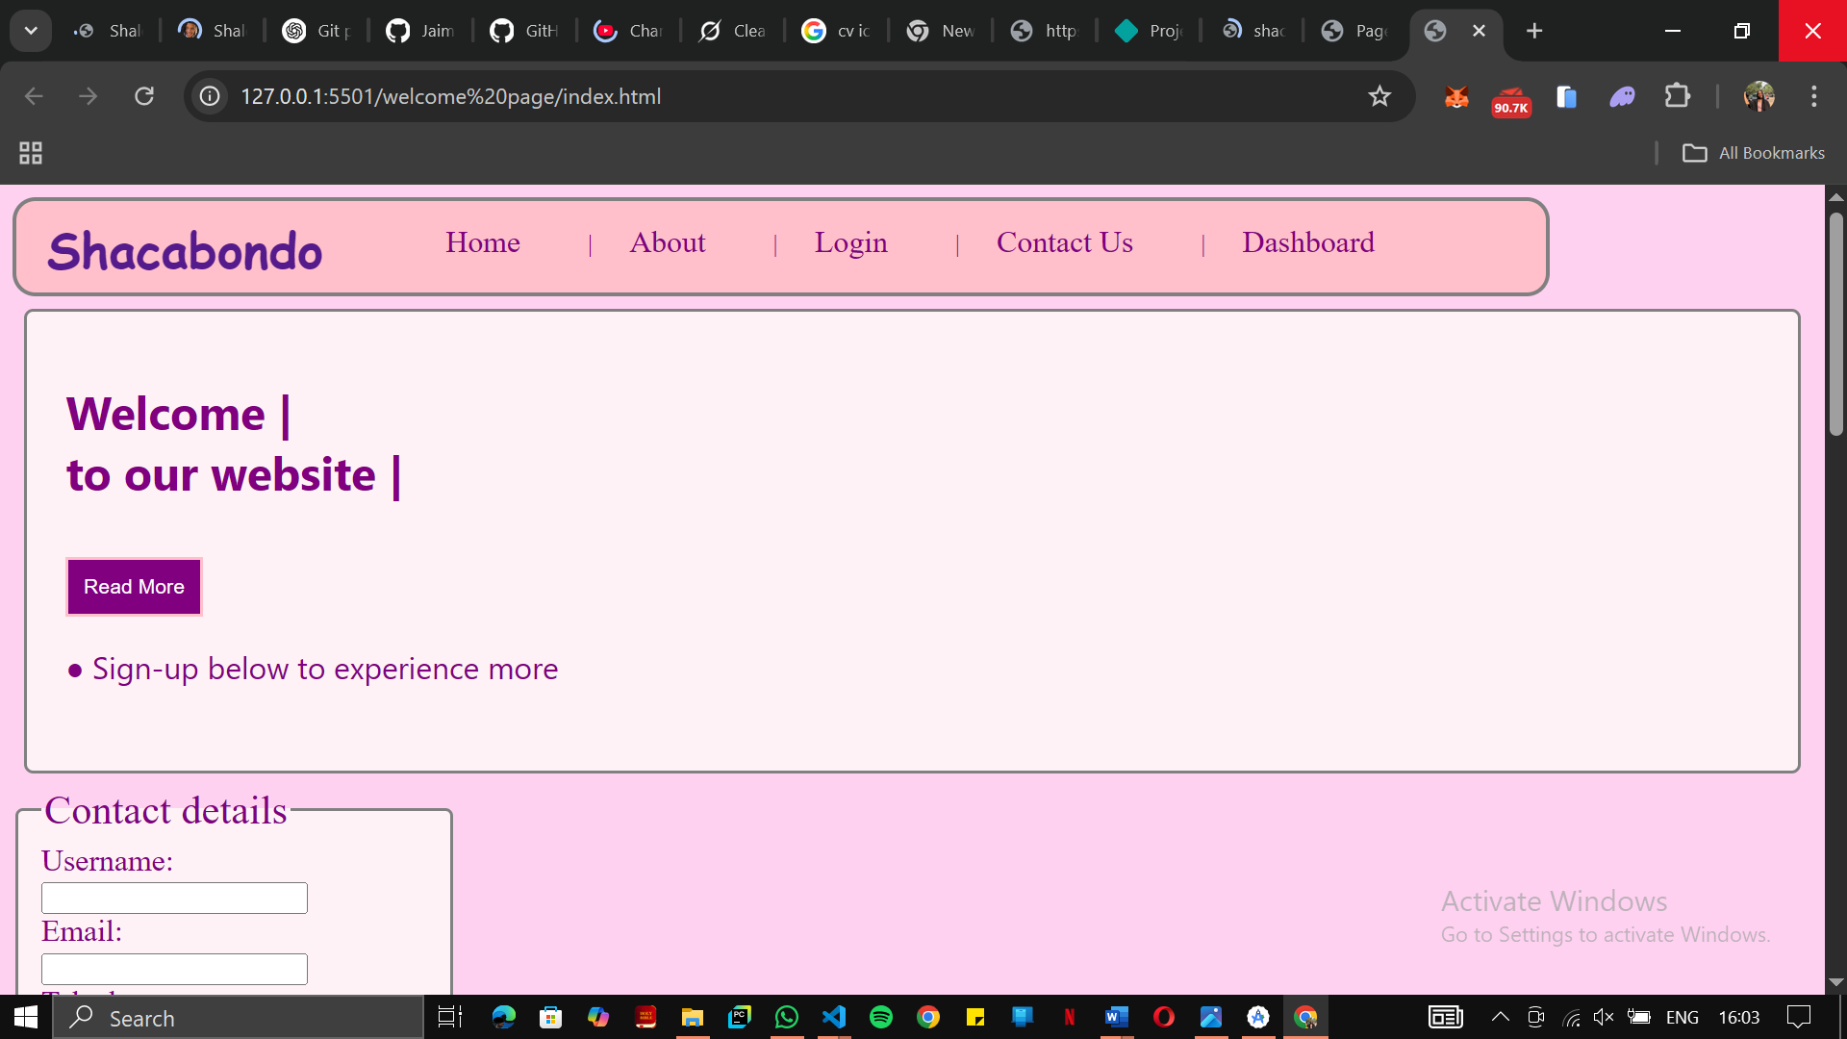
Task: Click the MetaMask fox extension icon
Action: (x=1456, y=96)
